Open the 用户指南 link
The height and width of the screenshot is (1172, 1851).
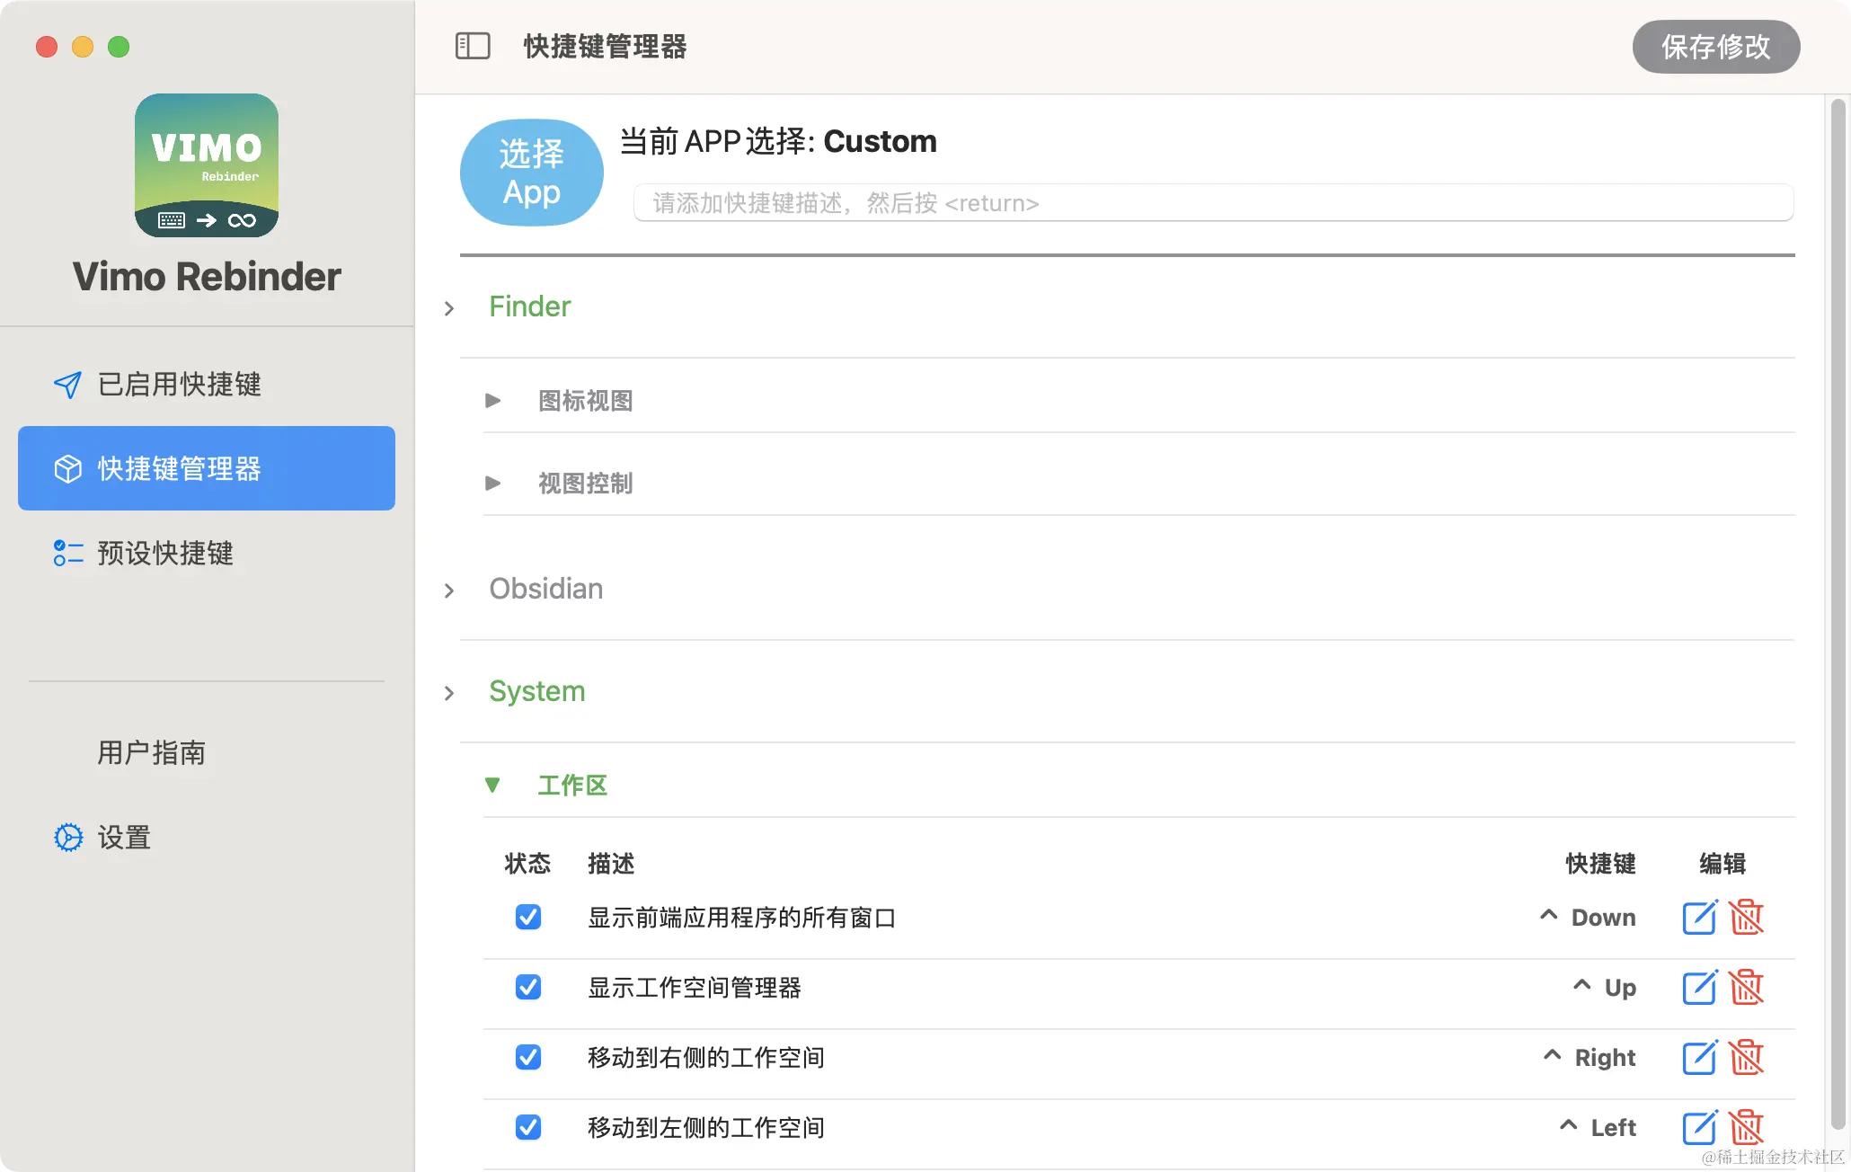[x=151, y=754]
